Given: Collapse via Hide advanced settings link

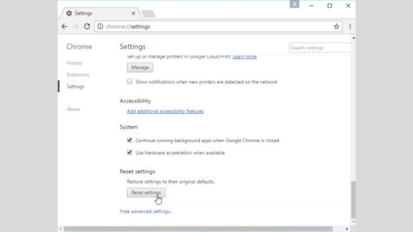Looking at the screenshot, I should [146, 211].
